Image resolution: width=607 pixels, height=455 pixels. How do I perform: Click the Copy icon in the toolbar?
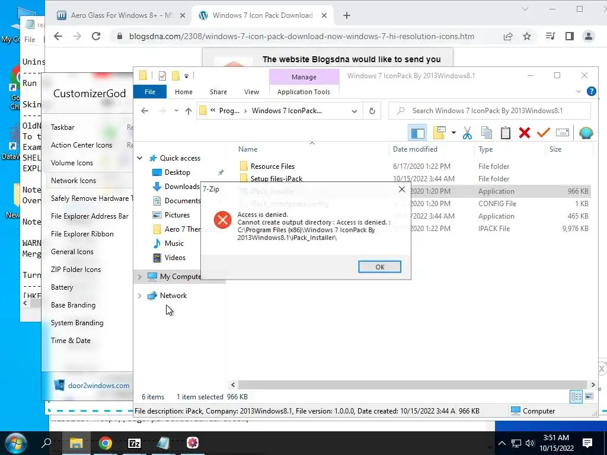486,133
